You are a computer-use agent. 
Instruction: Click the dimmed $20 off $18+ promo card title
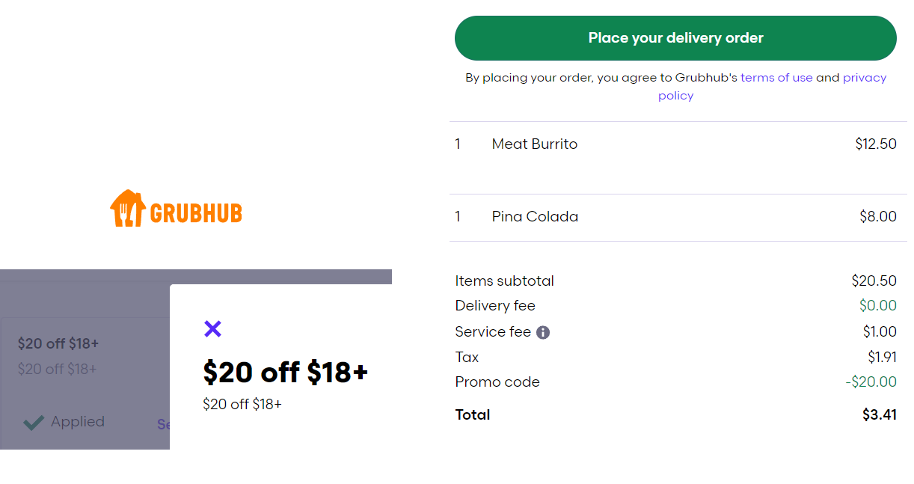pyautogui.click(x=58, y=343)
